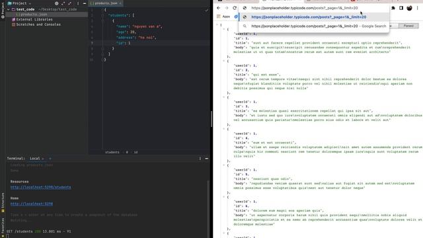
Task: Click the browser Back arrow button
Action: click(x=219, y=8)
